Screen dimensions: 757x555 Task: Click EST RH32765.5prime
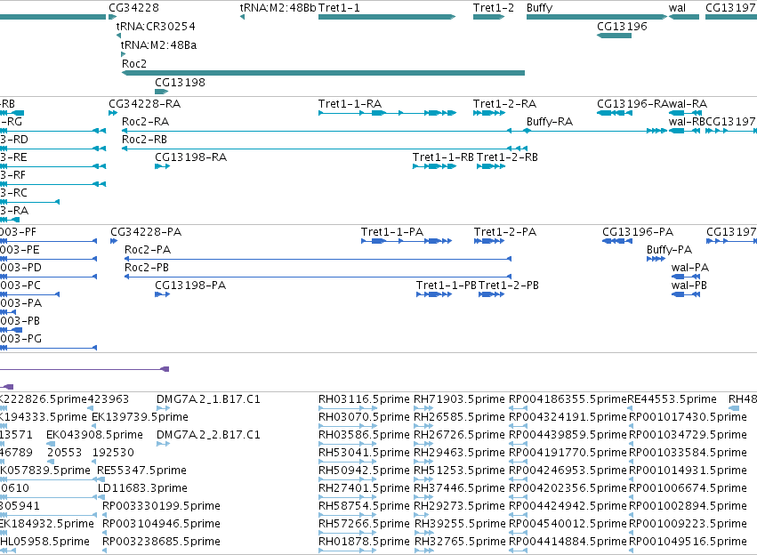tap(460, 543)
